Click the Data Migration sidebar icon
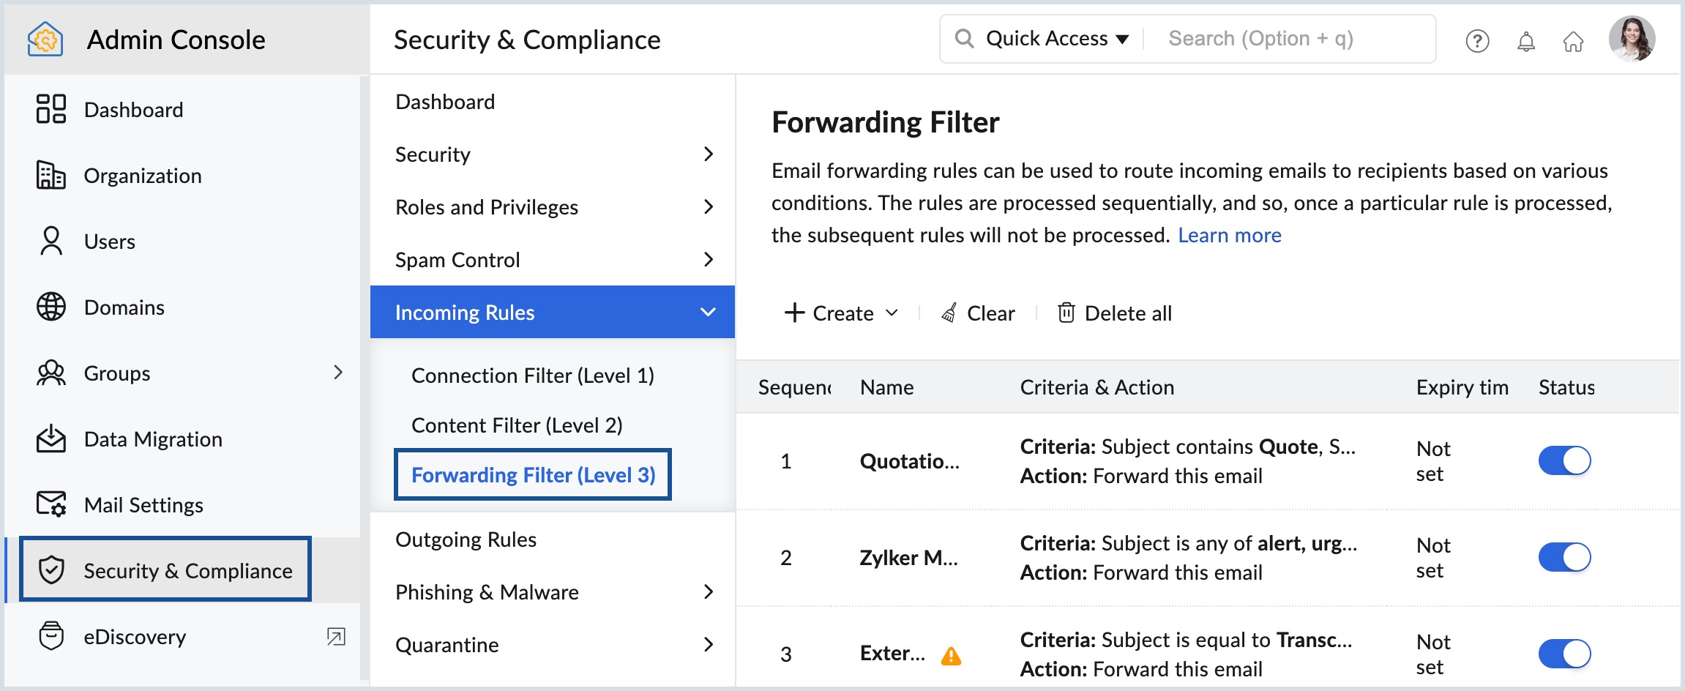1685x691 pixels. click(51, 438)
